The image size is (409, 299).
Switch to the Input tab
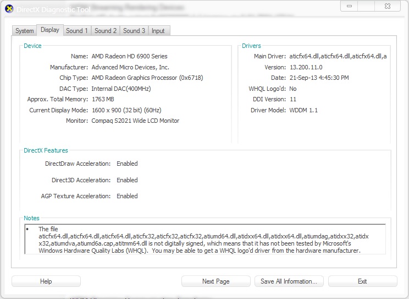click(158, 31)
